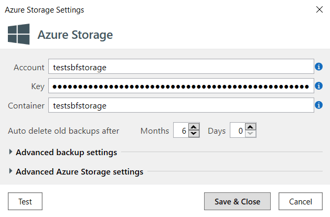Decrease the Months value with down arrow
Viewport: 330px width, 217px height.
[x=194, y=134]
